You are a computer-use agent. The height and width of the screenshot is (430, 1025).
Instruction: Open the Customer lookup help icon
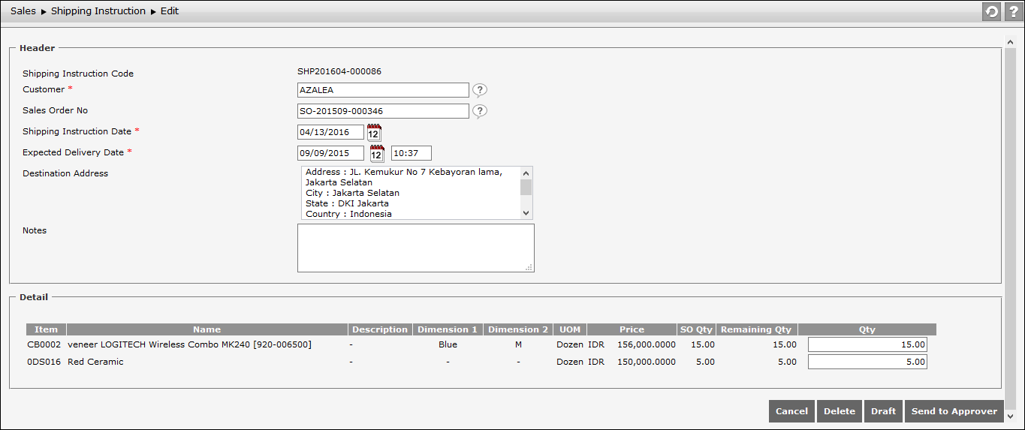coord(480,90)
